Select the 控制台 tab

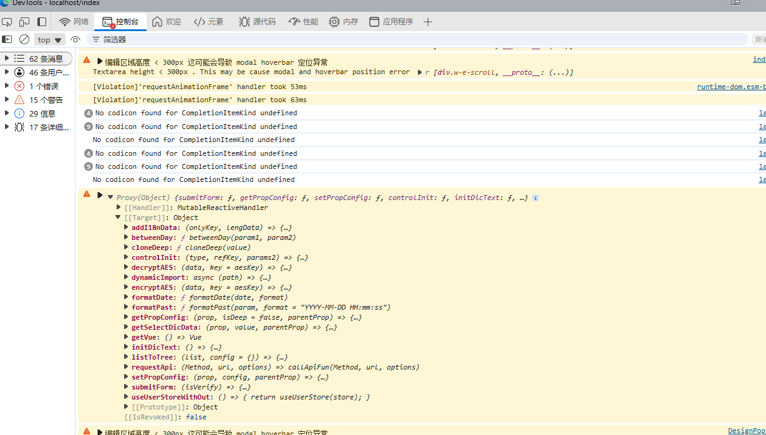(x=120, y=22)
